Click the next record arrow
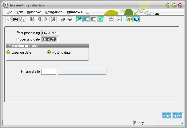Viewport: 187px width, 128px height. tap(46, 19)
